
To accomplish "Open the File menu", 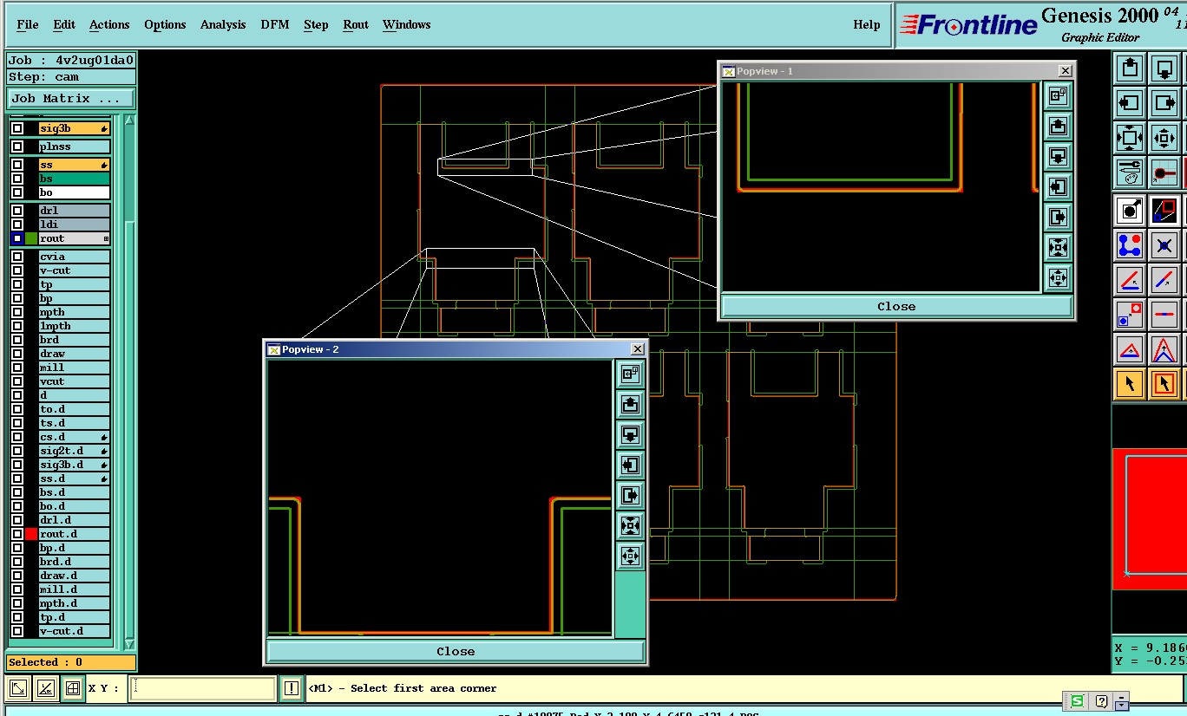I will pyautogui.click(x=28, y=24).
